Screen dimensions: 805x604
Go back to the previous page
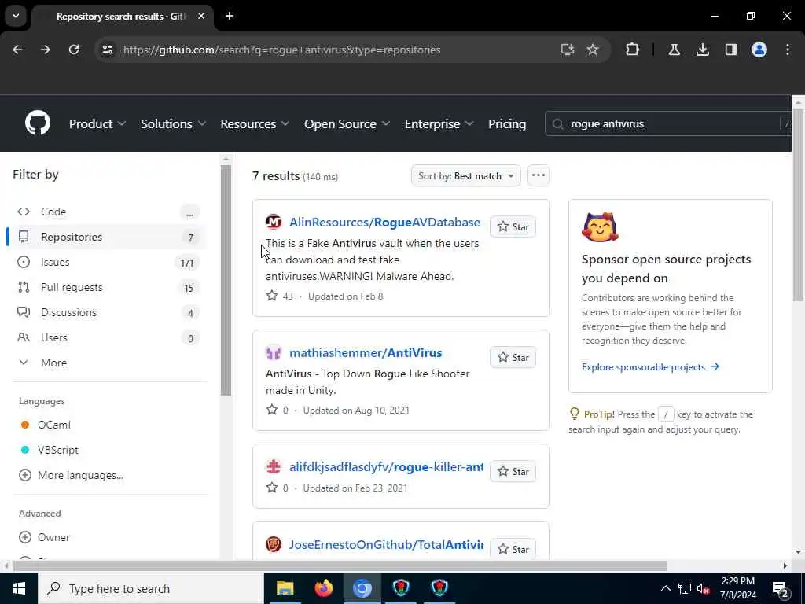pyautogui.click(x=17, y=50)
